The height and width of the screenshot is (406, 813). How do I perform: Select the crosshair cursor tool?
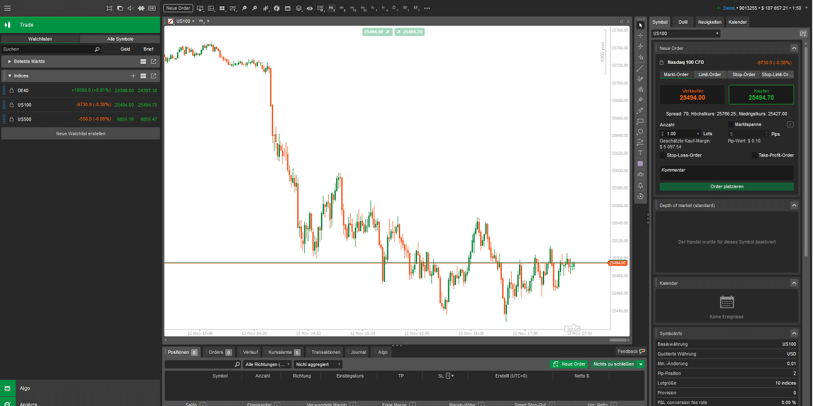641,36
